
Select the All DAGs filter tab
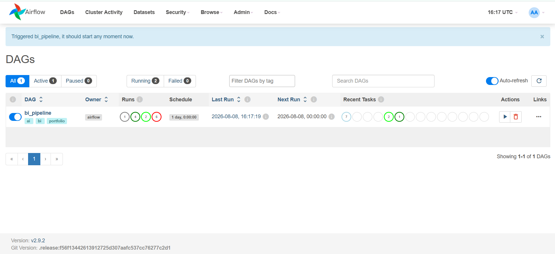pyautogui.click(x=18, y=81)
